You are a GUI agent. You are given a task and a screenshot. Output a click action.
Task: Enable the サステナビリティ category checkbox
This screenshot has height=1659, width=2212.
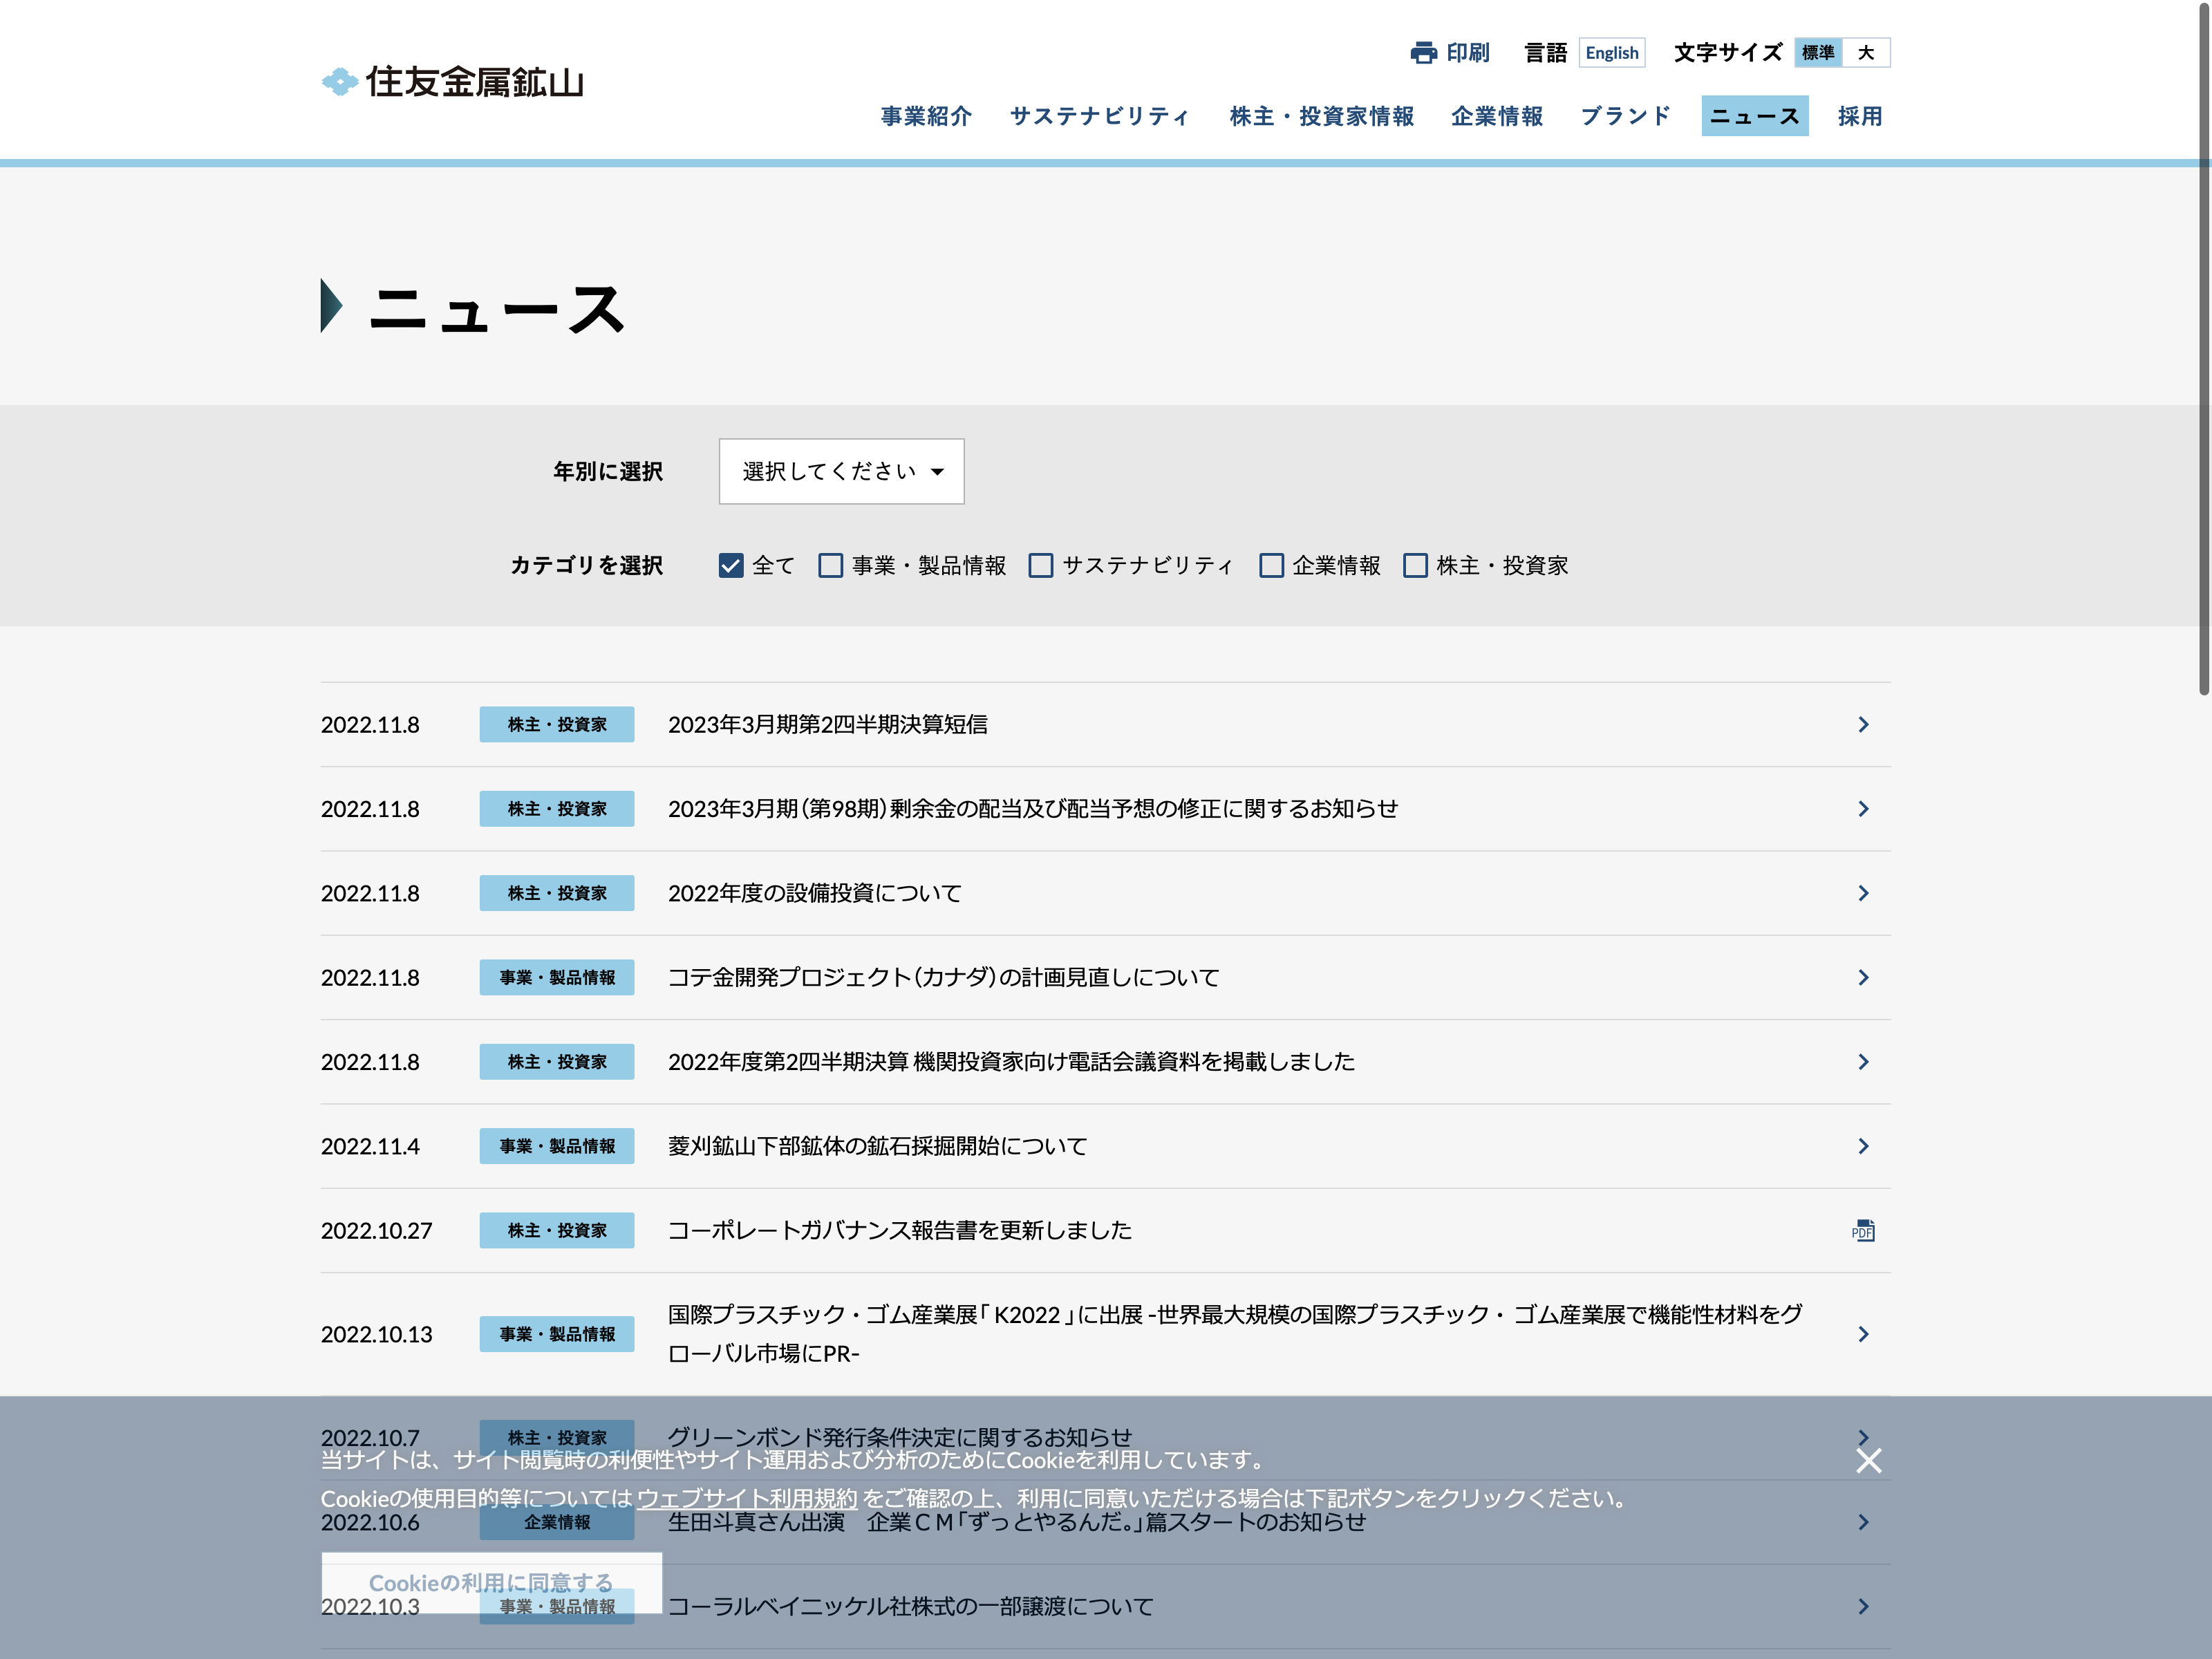coord(1040,566)
